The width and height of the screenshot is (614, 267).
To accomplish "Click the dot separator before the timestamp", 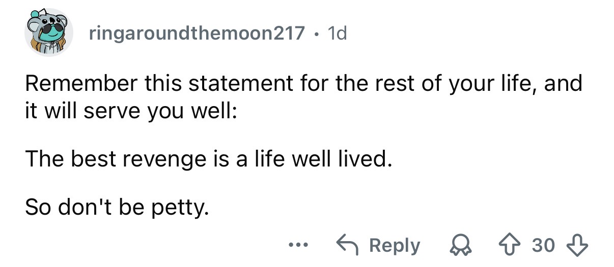I will (x=316, y=35).
